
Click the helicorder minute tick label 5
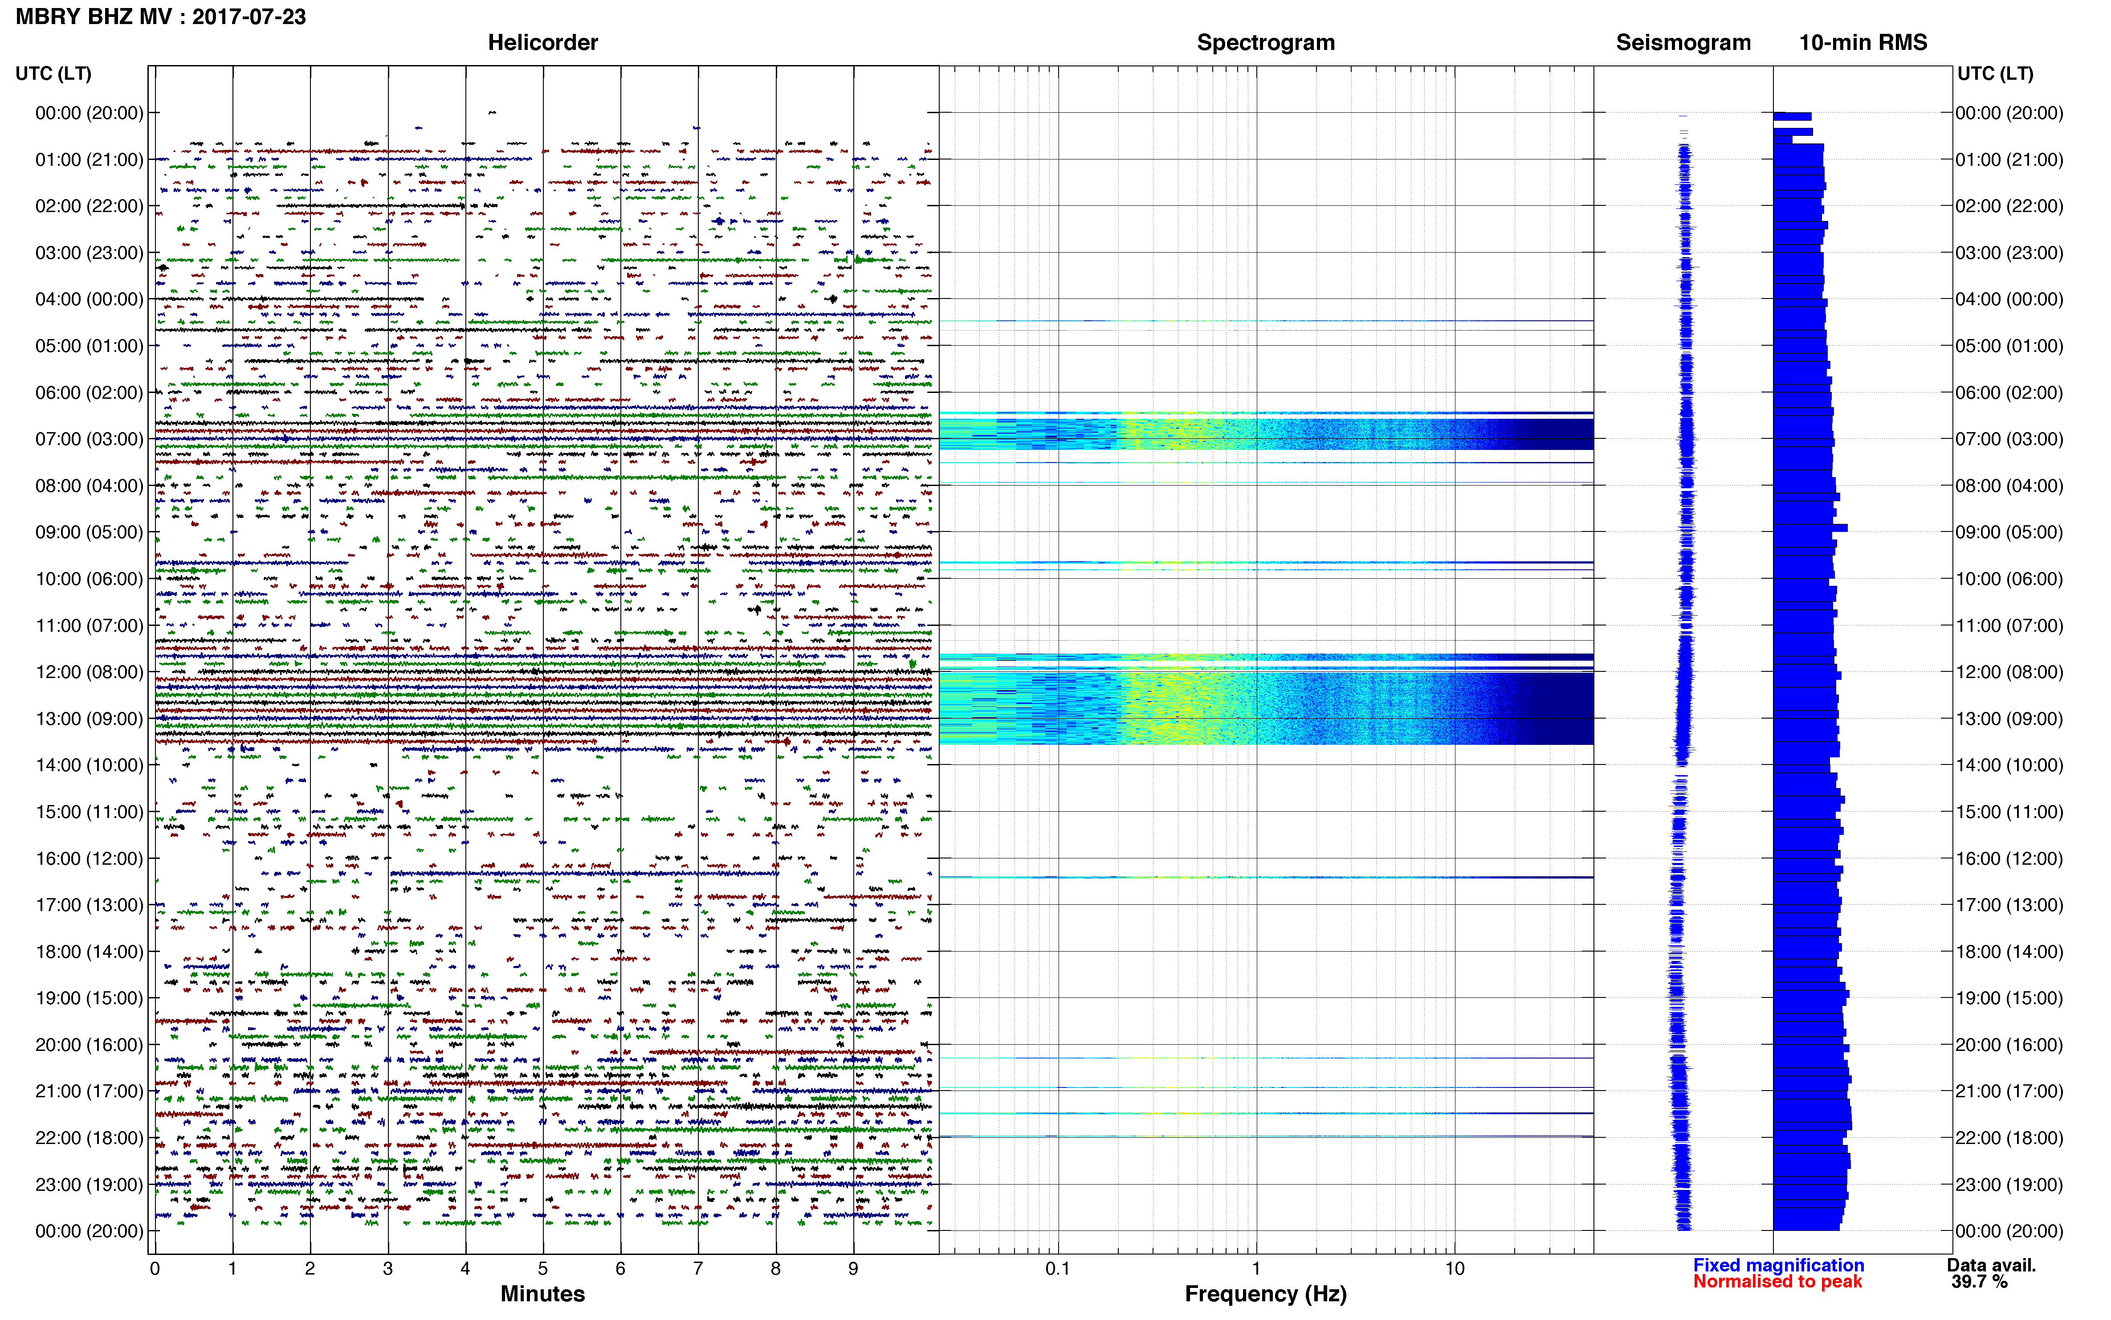pos(543,1268)
